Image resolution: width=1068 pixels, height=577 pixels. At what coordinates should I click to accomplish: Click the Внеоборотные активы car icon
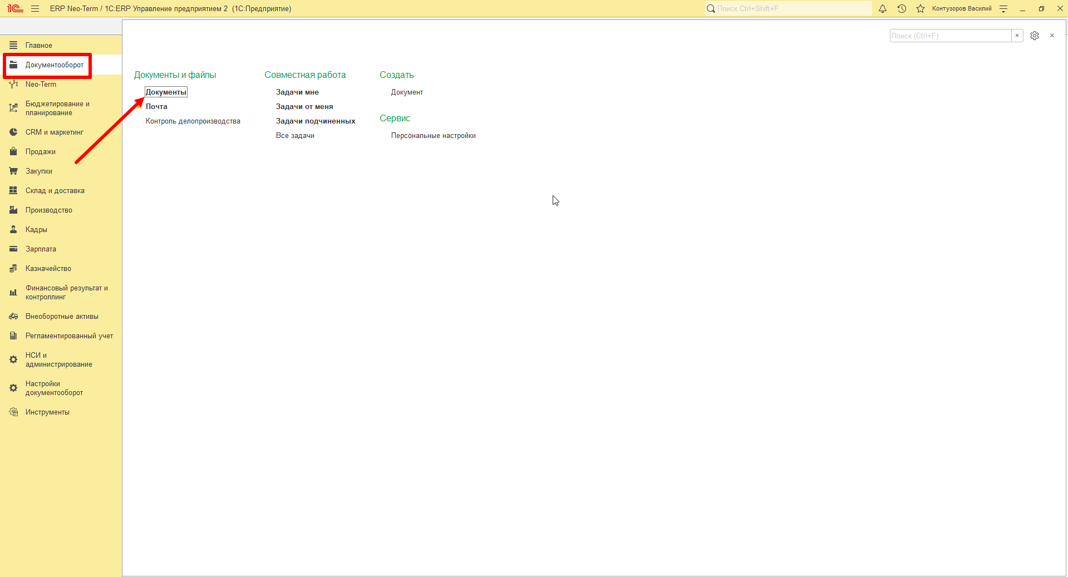pos(13,317)
